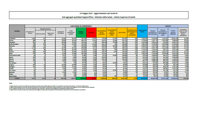Click the Note heading below the table

[11, 83]
